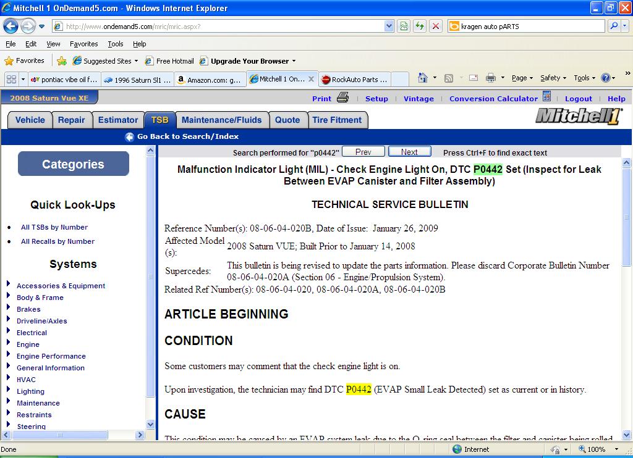633x458 pixels.
Task: Click the red Stop loading icon
Action: pos(436,27)
